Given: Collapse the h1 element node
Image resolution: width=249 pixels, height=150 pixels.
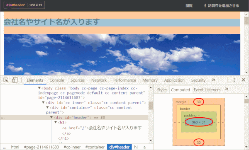Looking at the screenshot, I should (x=56, y=122).
